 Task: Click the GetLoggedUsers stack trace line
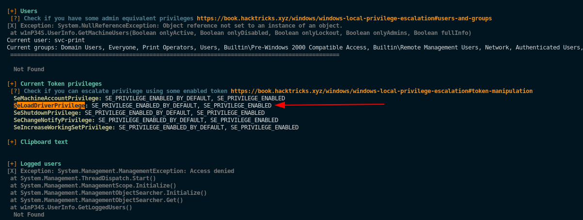(71, 207)
